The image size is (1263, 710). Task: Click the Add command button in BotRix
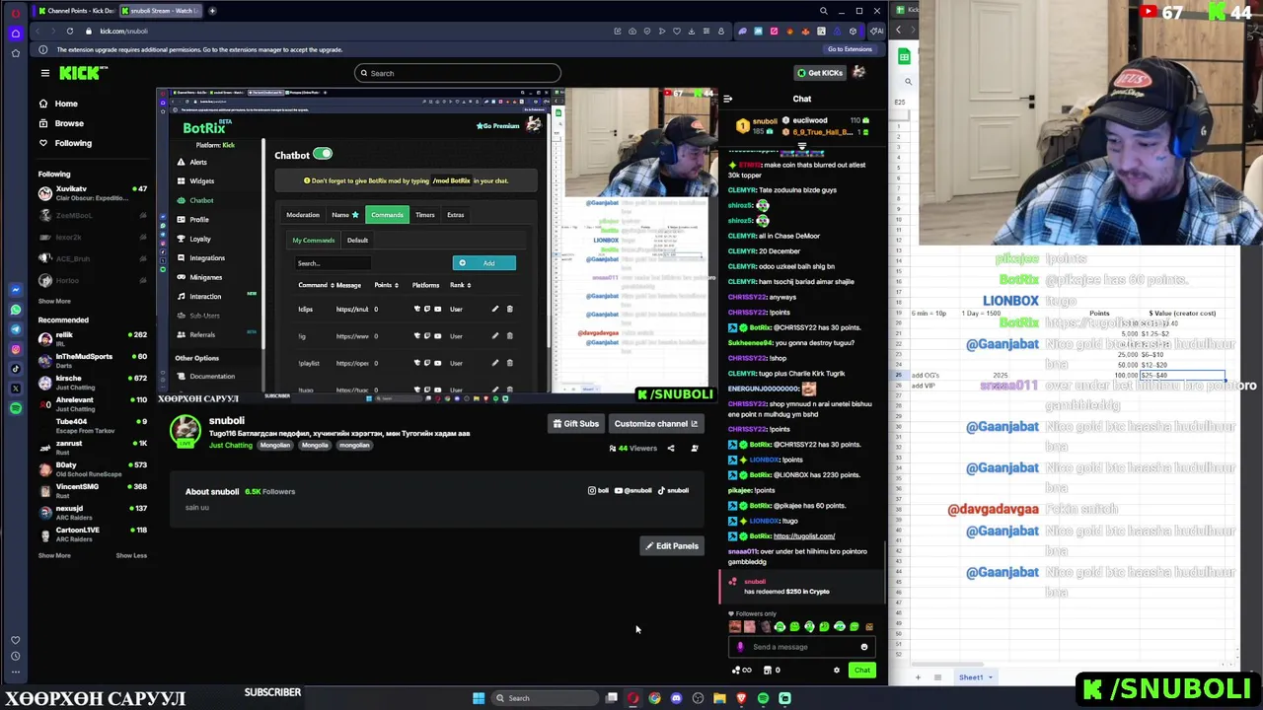tap(483, 263)
